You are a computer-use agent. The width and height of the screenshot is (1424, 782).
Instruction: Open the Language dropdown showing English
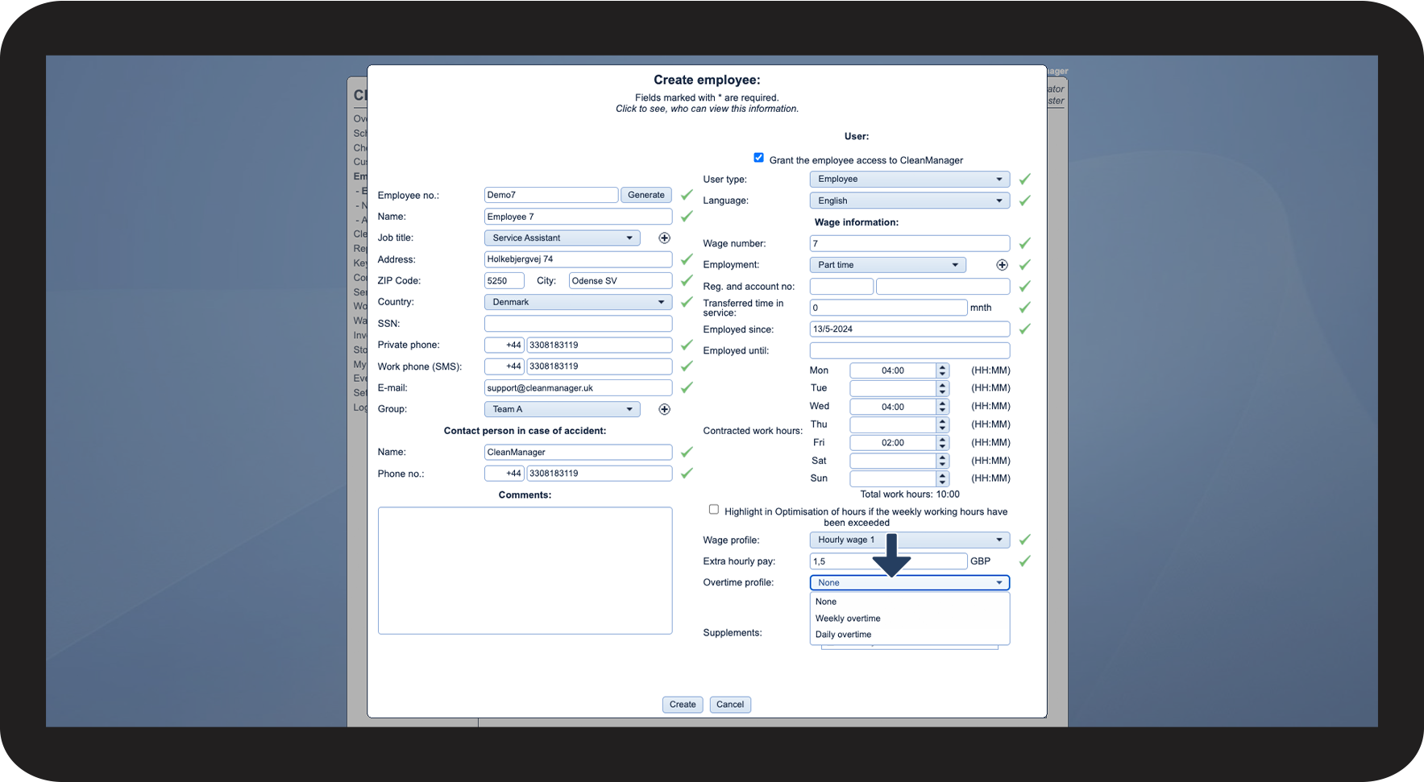click(x=909, y=201)
